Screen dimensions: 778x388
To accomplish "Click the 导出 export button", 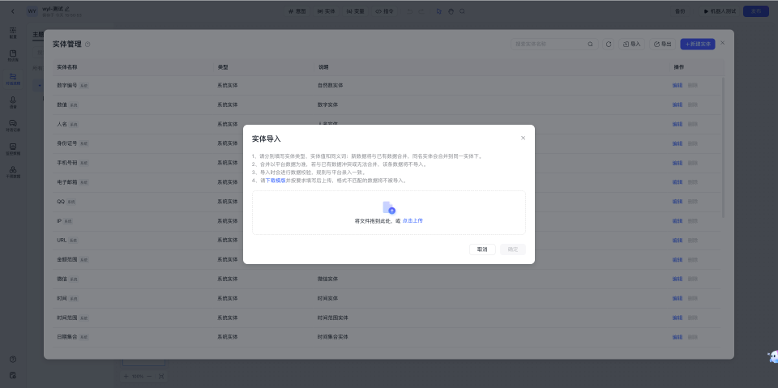I will [x=662, y=44].
